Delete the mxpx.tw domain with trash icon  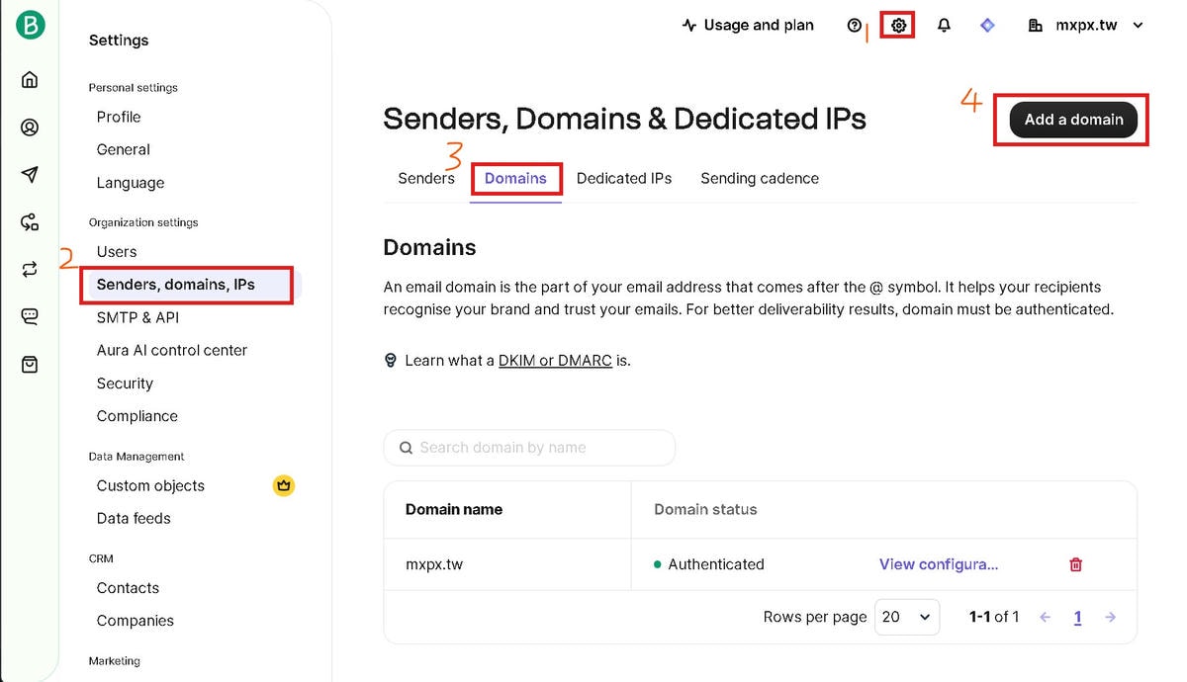pos(1075,564)
